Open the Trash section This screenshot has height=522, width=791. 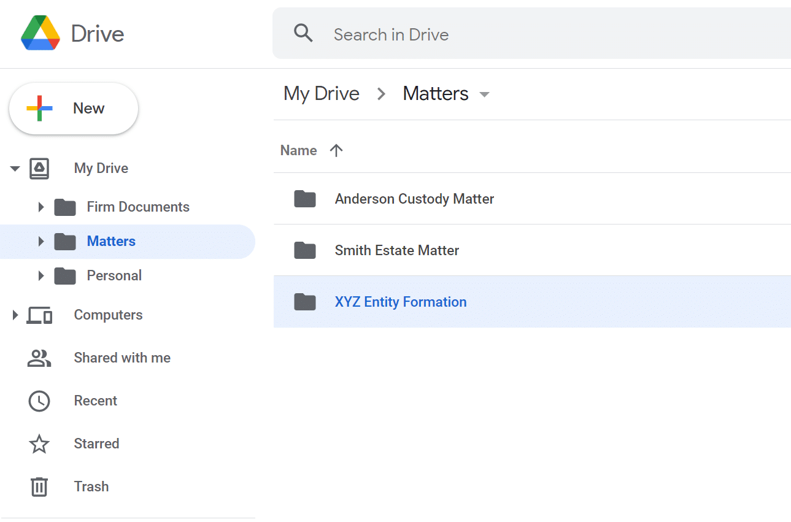pyautogui.click(x=91, y=487)
